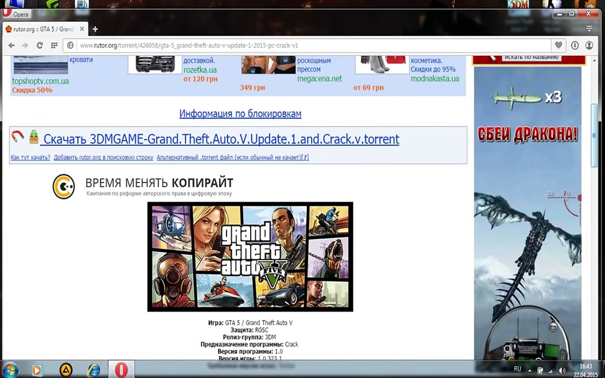This screenshot has height=378, width=605.
Task: Open the Opera main menu button
Action: (17, 14)
